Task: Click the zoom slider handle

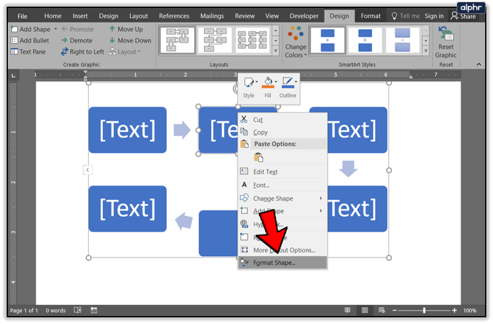Action: pos(424,310)
